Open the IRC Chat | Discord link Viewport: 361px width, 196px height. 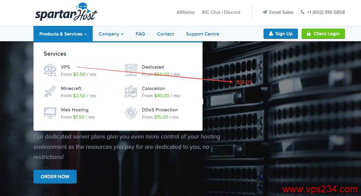(221, 12)
